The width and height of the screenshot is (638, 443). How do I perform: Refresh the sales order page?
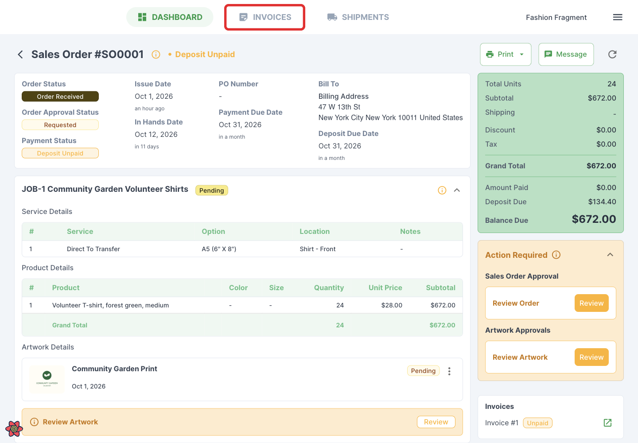tap(612, 54)
